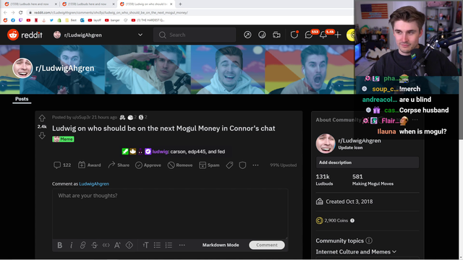
Task: Open About Community more options ellipsis
Action: (x=415, y=120)
